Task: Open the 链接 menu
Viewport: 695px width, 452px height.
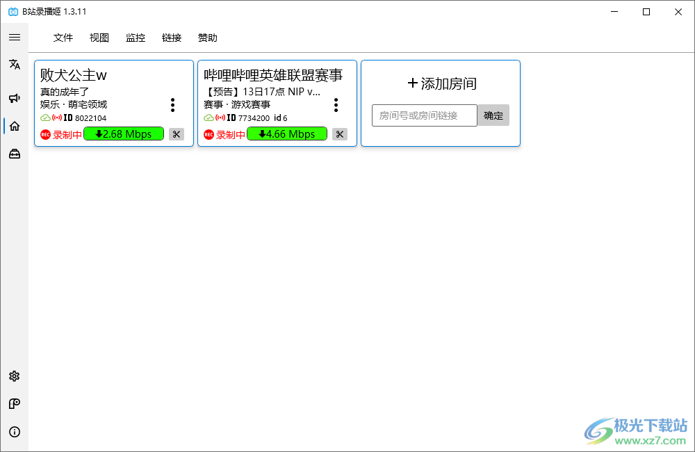Action: (172, 38)
